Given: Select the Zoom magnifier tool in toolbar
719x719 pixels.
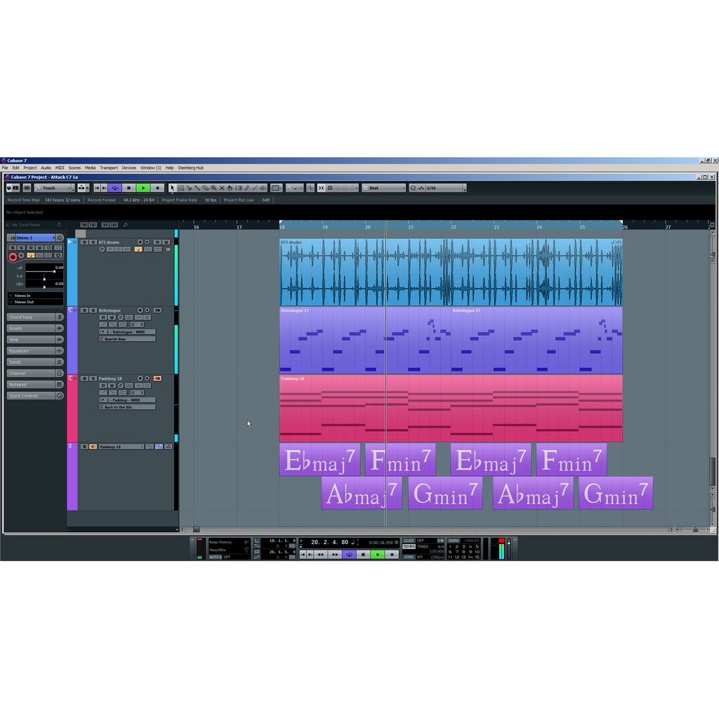Looking at the screenshot, I should pyautogui.click(x=213, y=188).
